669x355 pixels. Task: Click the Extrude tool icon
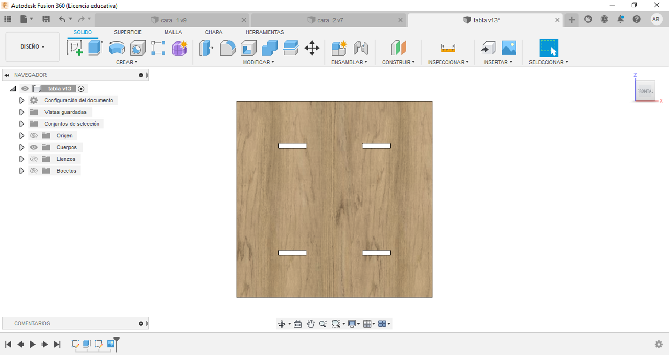95,48
